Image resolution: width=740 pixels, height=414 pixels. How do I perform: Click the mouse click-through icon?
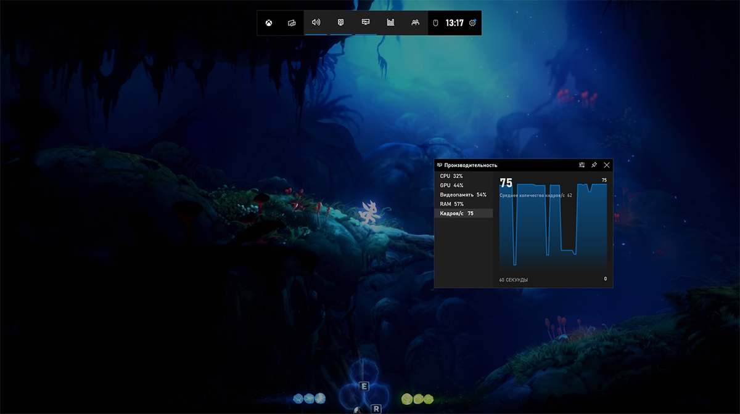point(435,23)
